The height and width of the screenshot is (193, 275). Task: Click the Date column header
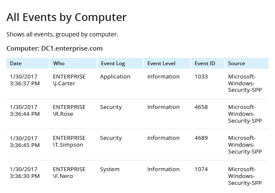(x=27, y=63)
